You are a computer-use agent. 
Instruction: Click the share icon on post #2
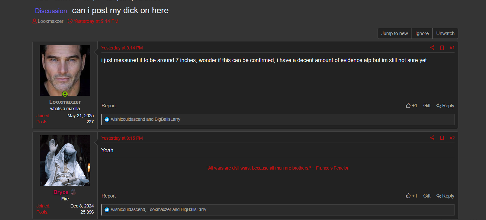[x=432, y=138]
